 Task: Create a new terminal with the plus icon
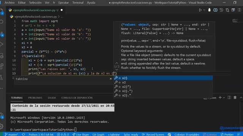point(220,97)
